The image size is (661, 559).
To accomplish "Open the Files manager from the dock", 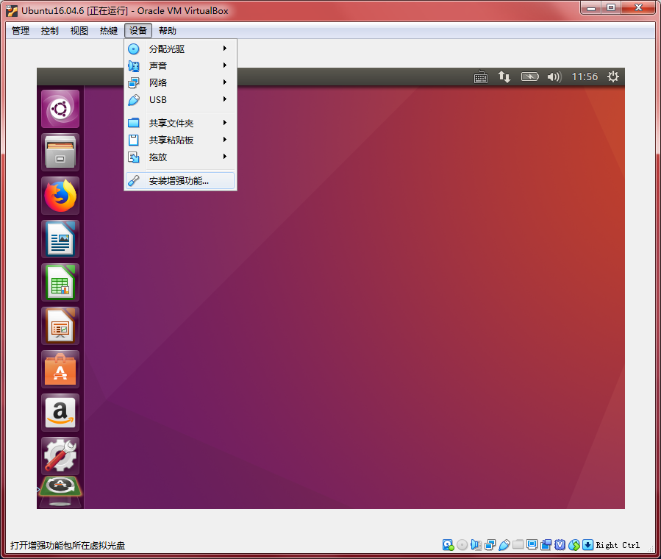I will click(x=60, y=152).
